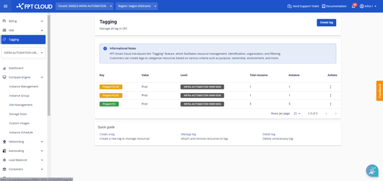
Task: Open the Manage tag quick guide link
Action: click(x=189, y=134)
